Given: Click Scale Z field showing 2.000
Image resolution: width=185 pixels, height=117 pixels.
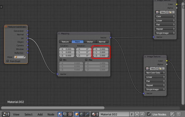Looking at the screenshot, I should [101, 55].
